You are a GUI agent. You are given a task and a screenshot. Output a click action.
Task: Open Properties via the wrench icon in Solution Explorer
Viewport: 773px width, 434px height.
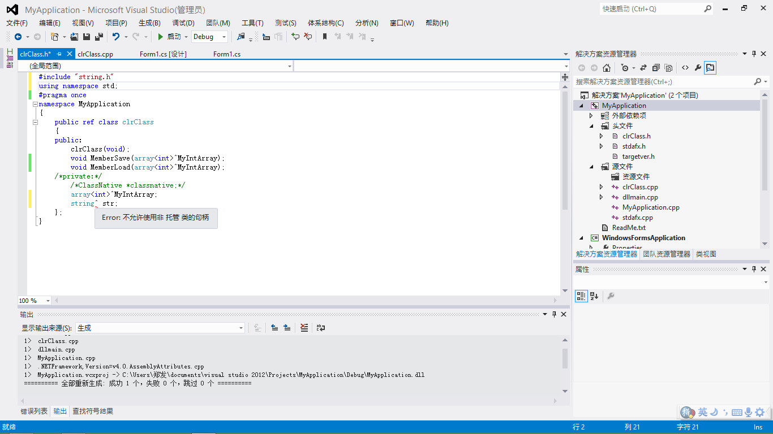click(x=698, y=68)
